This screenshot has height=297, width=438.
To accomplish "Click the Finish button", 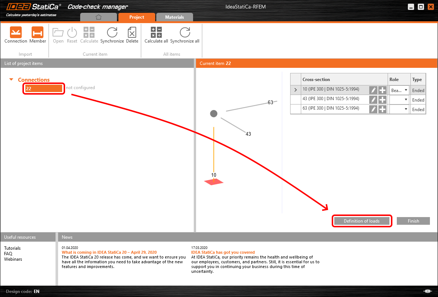I will (x=413, y=221).
